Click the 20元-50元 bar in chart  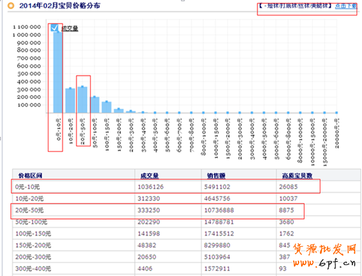83,99
